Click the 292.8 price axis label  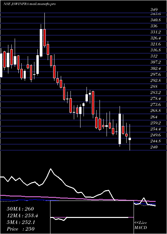pyautogui.click(x=155, y=81)
